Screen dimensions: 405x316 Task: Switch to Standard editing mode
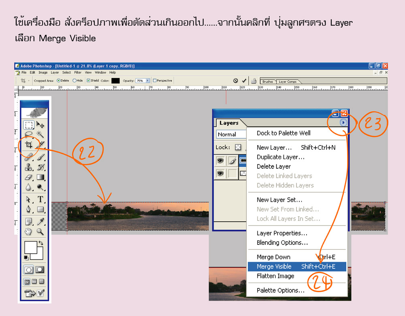click(x=28, y=270)
